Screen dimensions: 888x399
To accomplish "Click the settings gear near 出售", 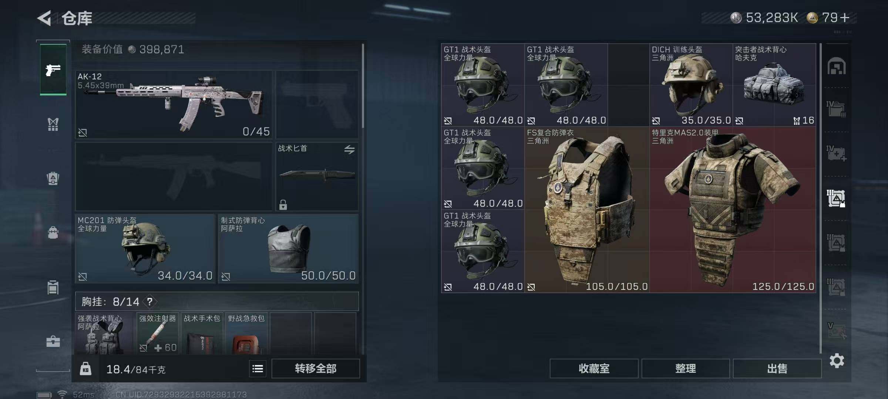I will [837, 361].
